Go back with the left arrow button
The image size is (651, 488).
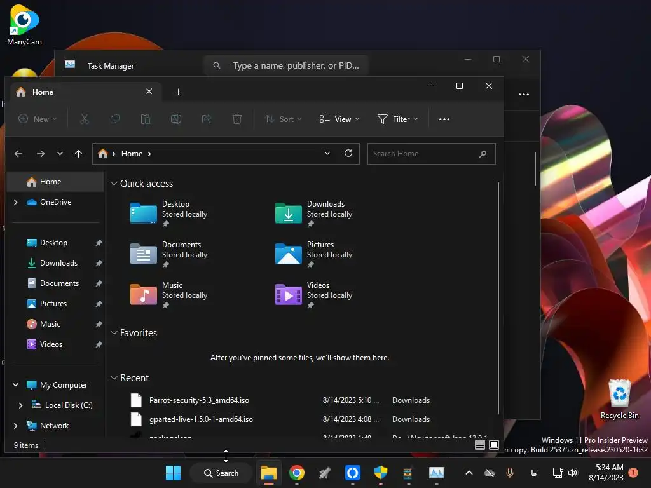pyautogui.click(x=18, y=154)
